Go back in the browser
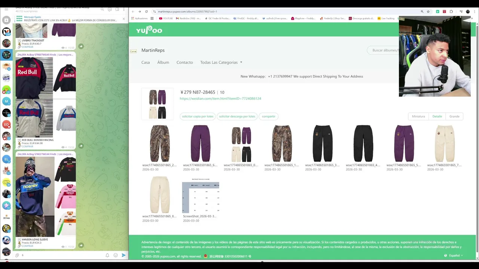Viewport: 479px width, 269px height. [133, 12]
